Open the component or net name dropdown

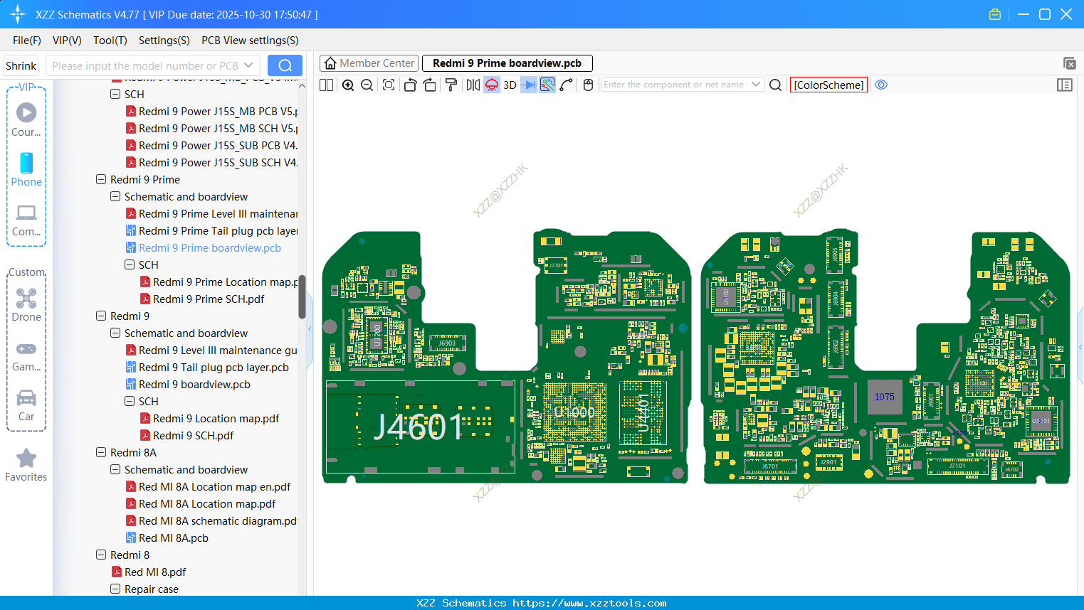point(756,85)
